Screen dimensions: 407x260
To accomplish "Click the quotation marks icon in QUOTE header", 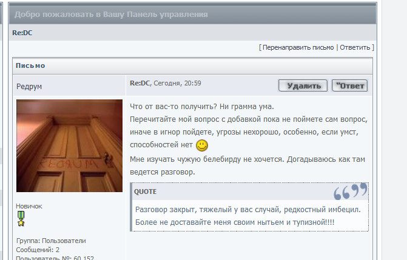I will pos(351,192).
